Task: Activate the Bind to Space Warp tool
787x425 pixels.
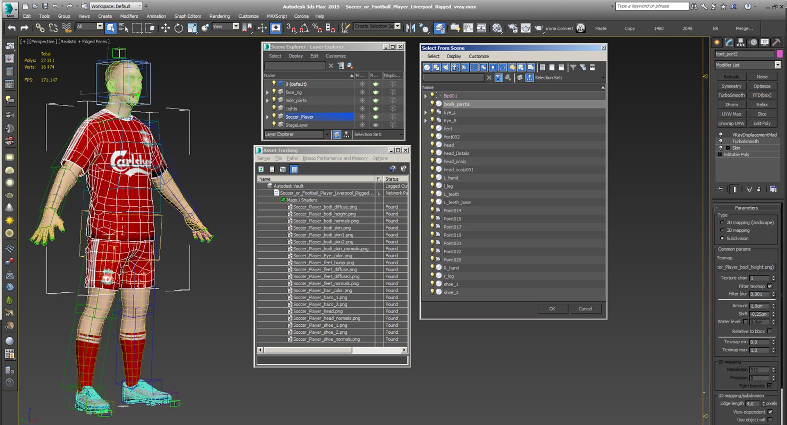Action: (66, 28)
